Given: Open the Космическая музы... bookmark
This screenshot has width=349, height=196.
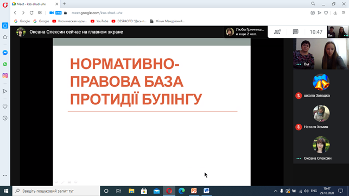Looking at the screenshot, I should point(69,21).
